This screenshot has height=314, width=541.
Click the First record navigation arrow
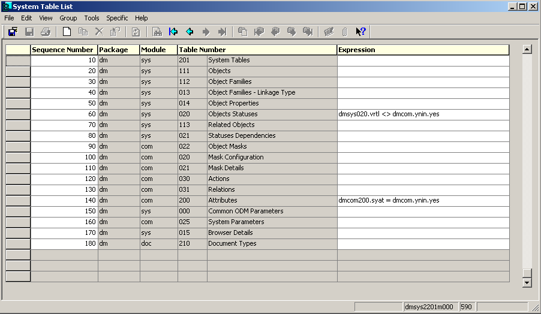click(173, 32)
